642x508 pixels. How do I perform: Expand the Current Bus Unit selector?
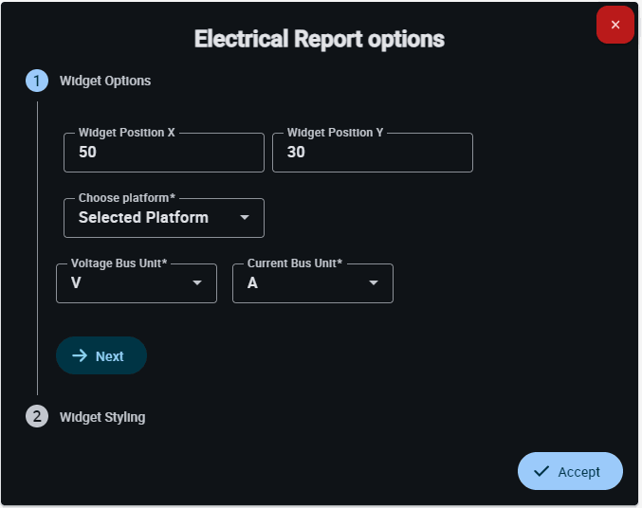pos(312,282)
